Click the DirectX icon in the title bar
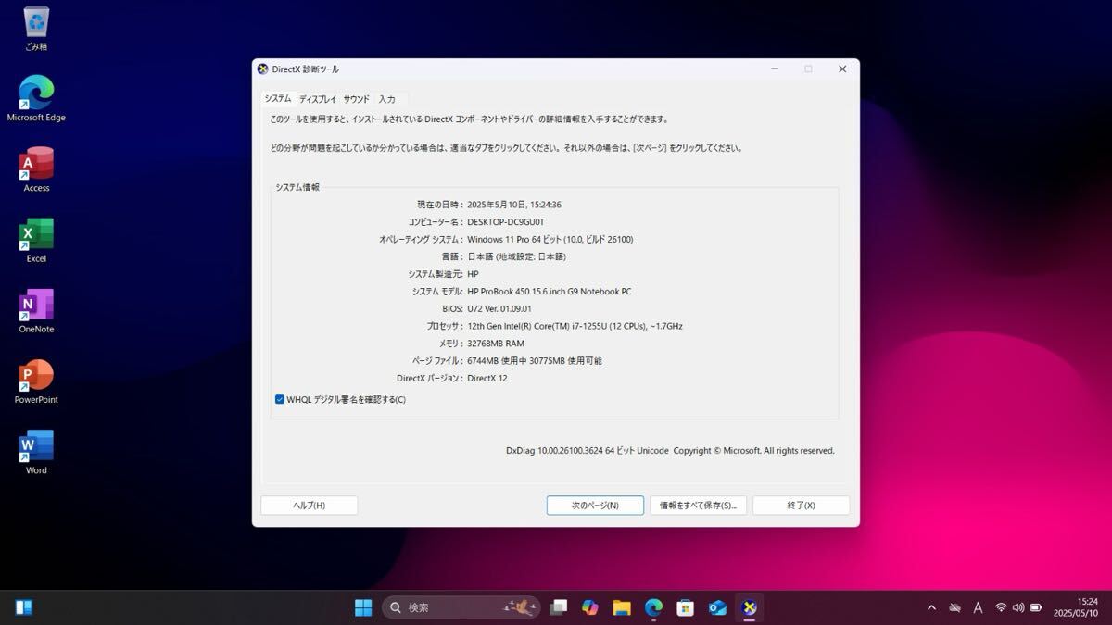1112x625 pixels. pyautogui.click(x=262, y=69)
